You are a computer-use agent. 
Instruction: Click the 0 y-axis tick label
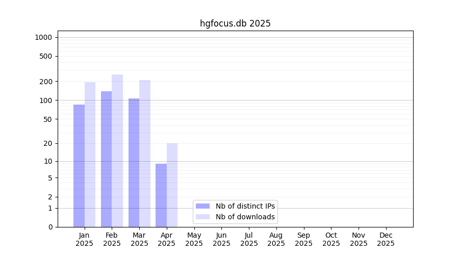click(x=50, y=227)
